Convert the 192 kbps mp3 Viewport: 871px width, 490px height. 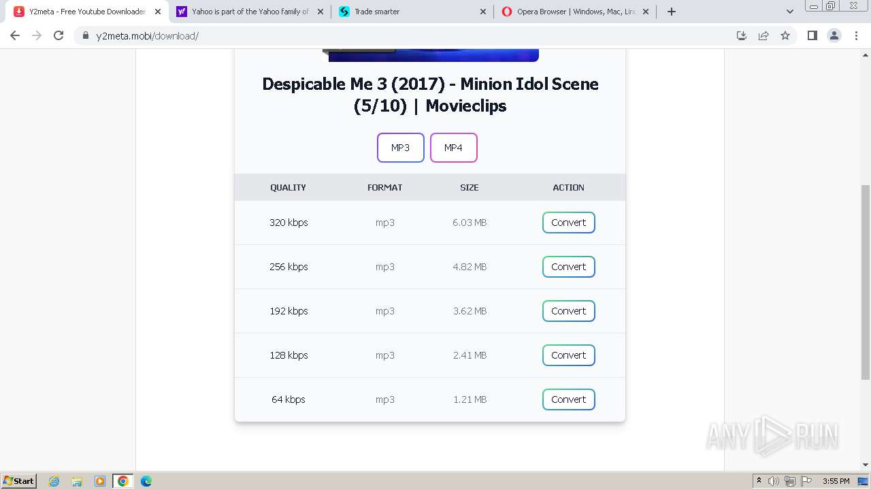coord(569,311)
